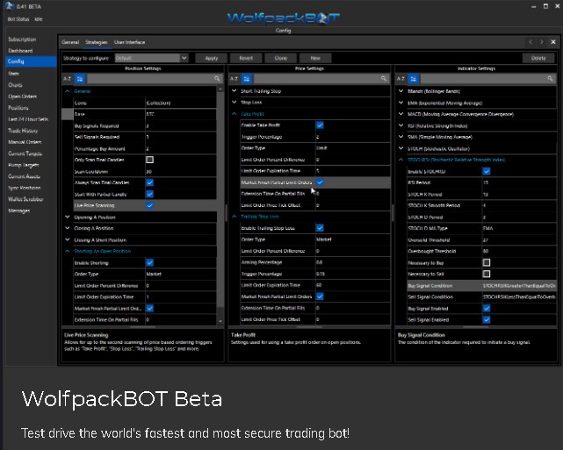Image resolution: width=563 pixels, height=450 pixels.
Task: Click Trigger Percentage value under Take Profit
Action: [352, 137]
